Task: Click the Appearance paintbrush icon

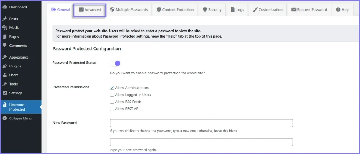Action: tap(5, 57)
